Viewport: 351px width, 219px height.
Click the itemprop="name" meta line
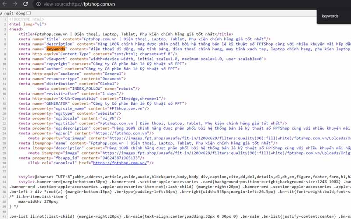pos(148,143)
